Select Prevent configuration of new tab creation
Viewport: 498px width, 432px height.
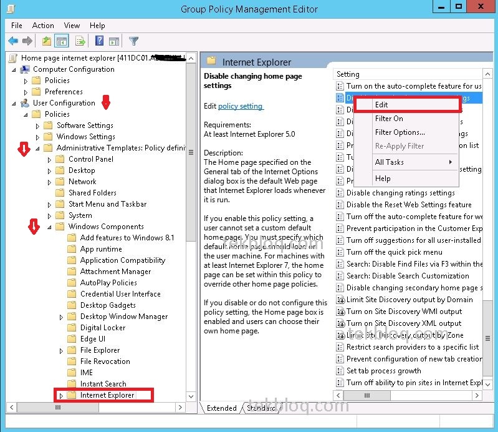pos(414,359)
